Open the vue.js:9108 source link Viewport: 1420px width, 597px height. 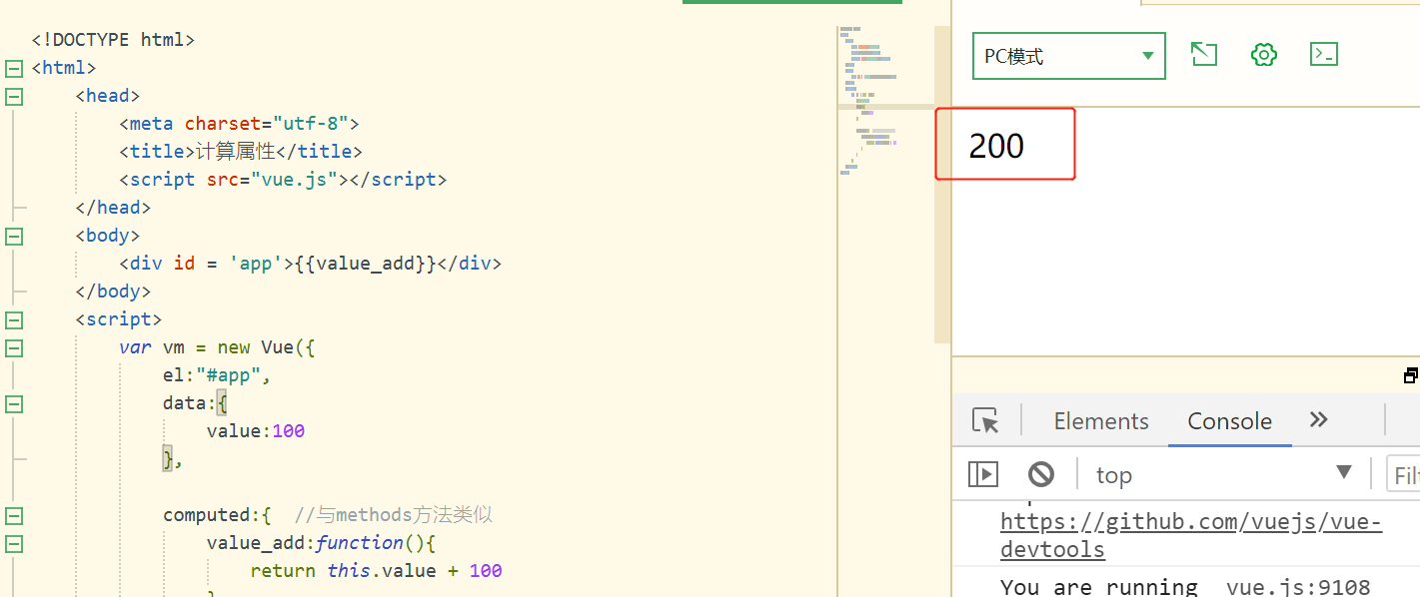1298,587
